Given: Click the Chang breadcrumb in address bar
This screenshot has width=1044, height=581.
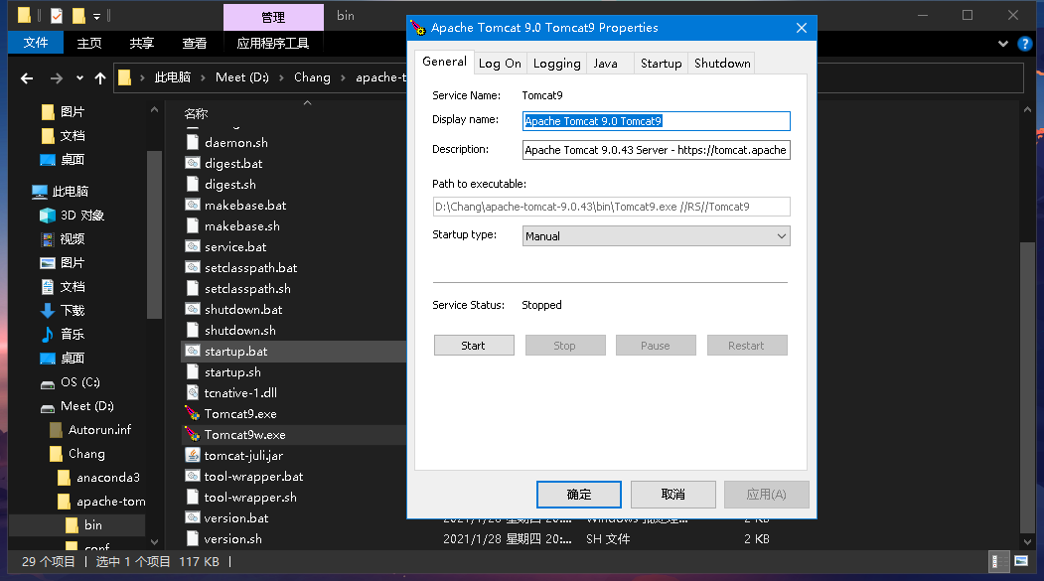Looking at the screenshot, I should 312,77.
